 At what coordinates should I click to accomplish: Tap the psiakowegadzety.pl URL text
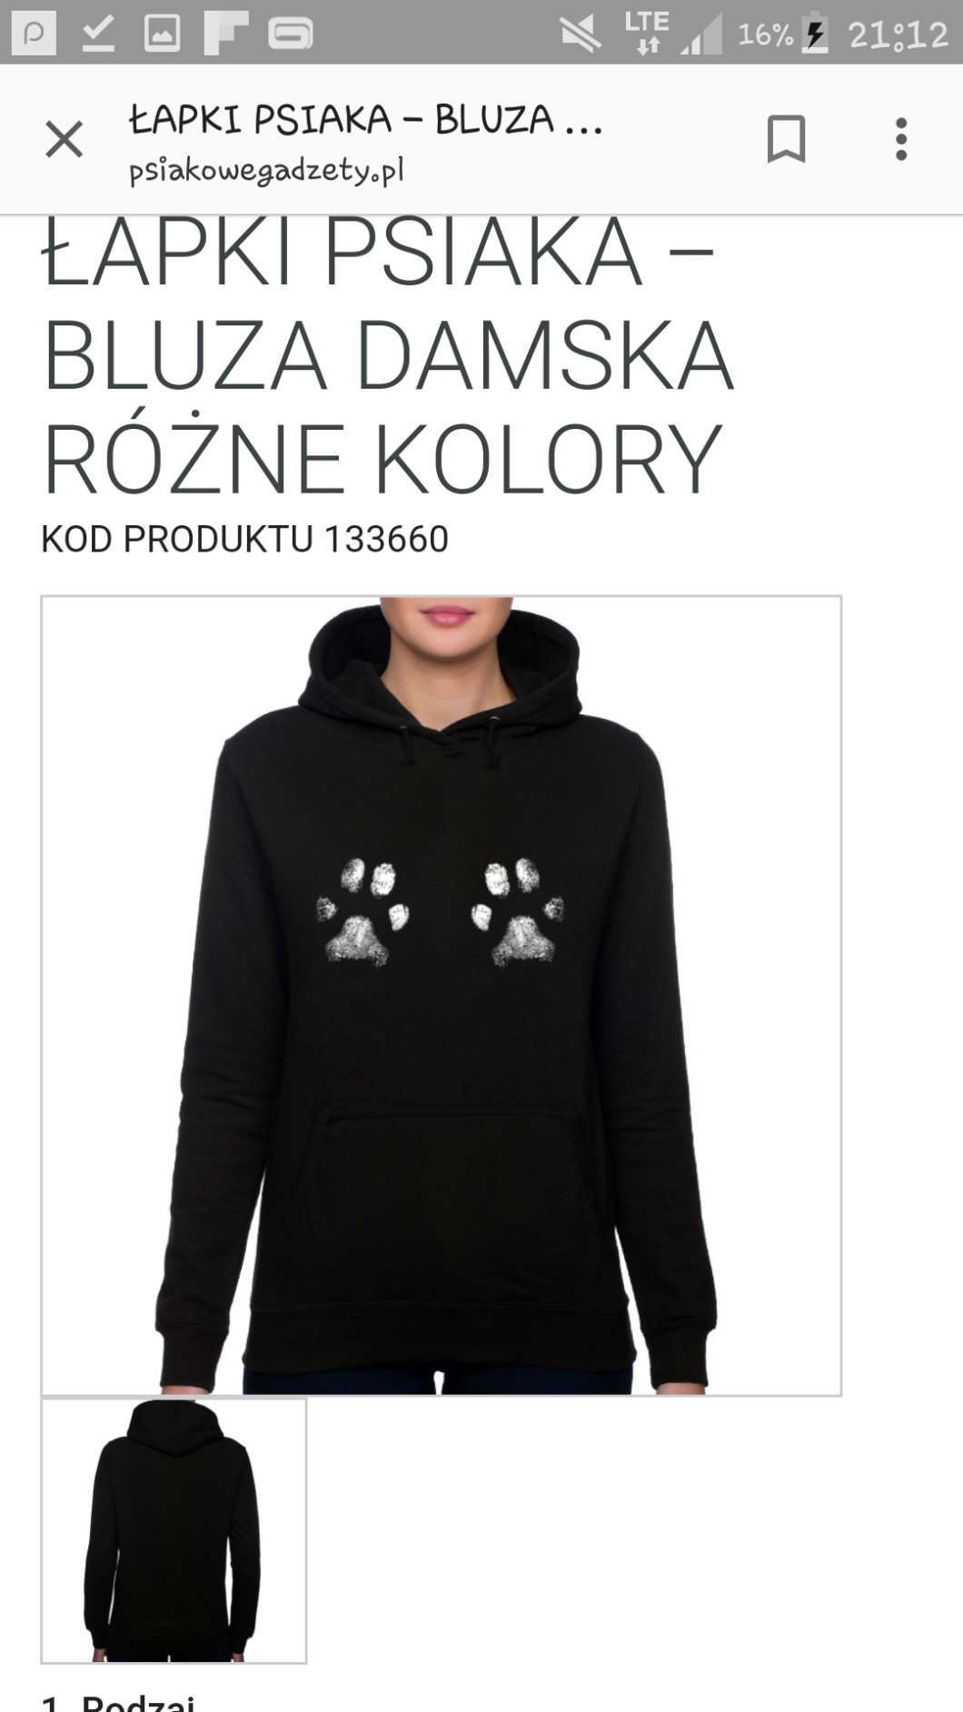click(266, 171)
